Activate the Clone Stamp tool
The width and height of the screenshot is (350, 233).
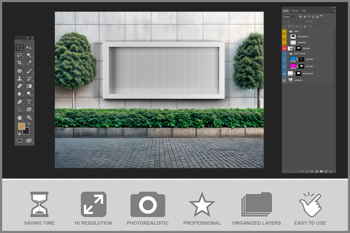click(x=19, y=79)
